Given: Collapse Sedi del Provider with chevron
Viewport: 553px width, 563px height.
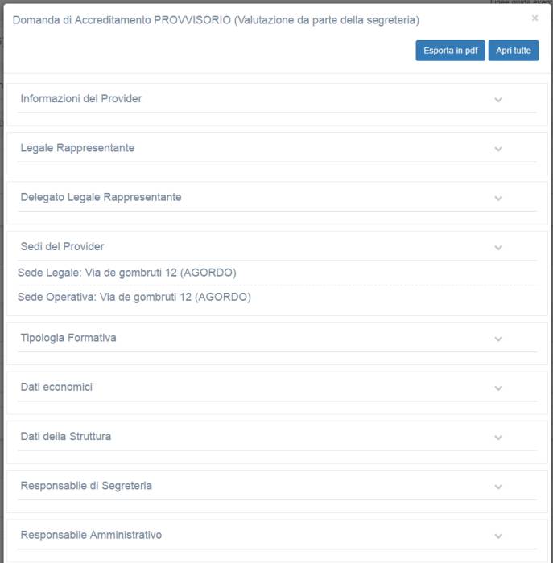Looking at the screenshot, I should 498,248.
